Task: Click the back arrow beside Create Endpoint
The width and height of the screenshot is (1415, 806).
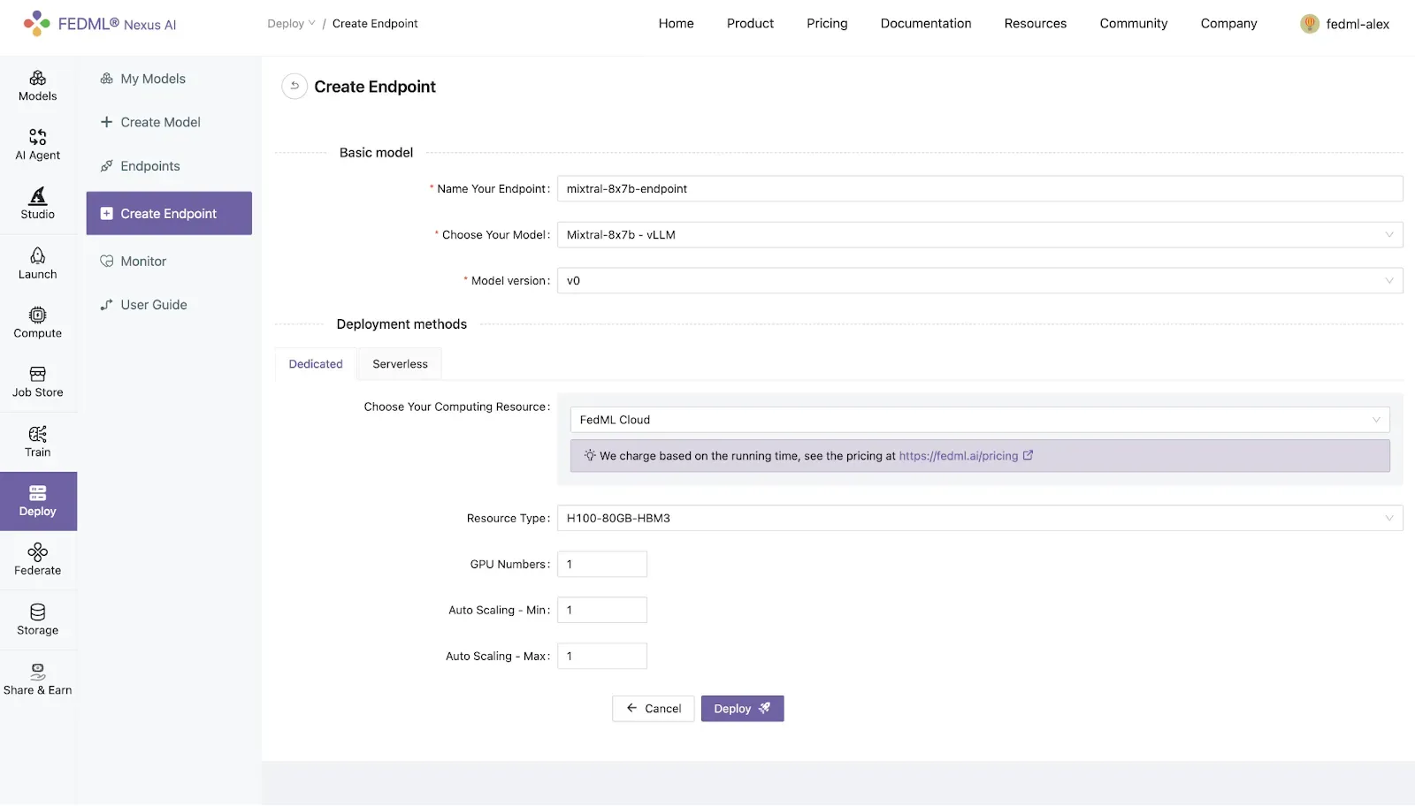Action: pyautogui.click(x=294, y=86)
